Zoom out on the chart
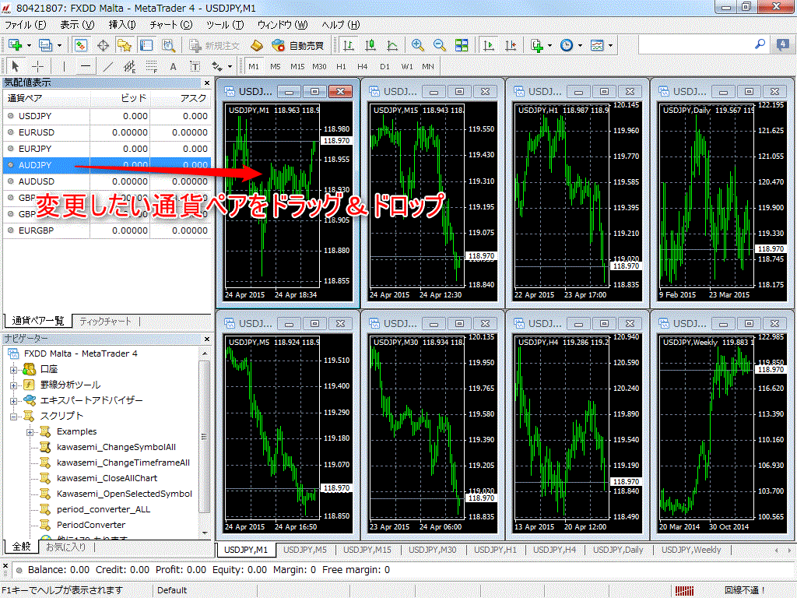This screenshot has width=797, height=598. 439,45
